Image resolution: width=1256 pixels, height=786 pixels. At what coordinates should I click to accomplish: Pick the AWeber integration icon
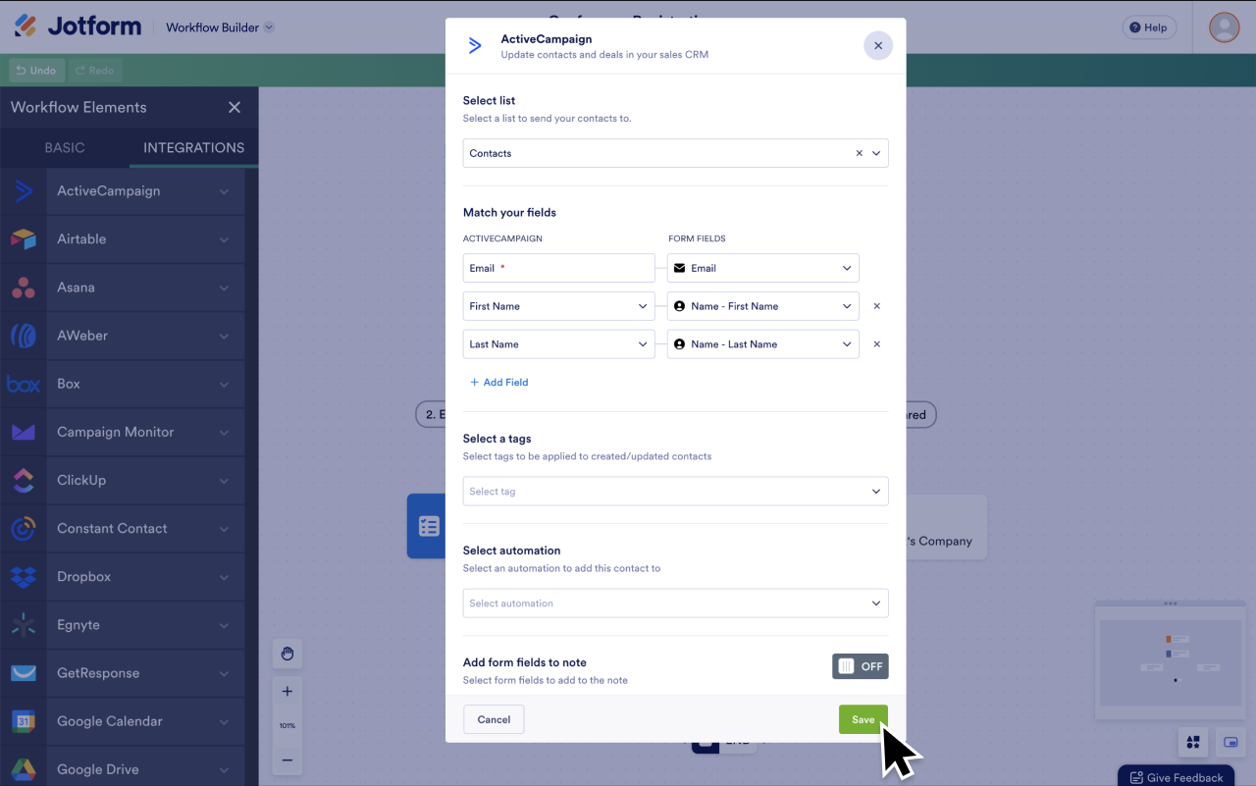[24, 336]
